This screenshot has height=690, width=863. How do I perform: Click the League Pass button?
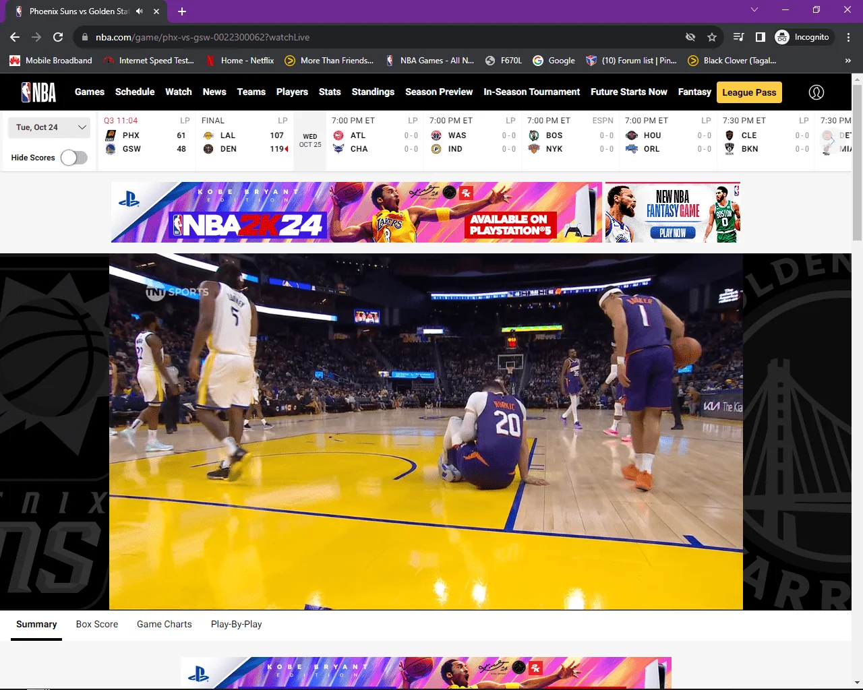point(749,92)
